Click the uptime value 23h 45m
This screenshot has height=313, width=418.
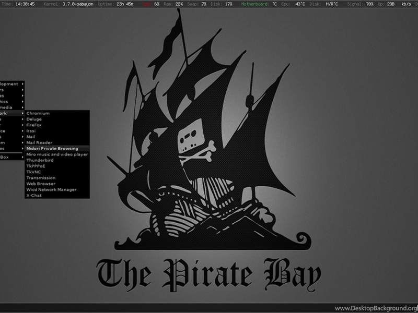point(125,4)
